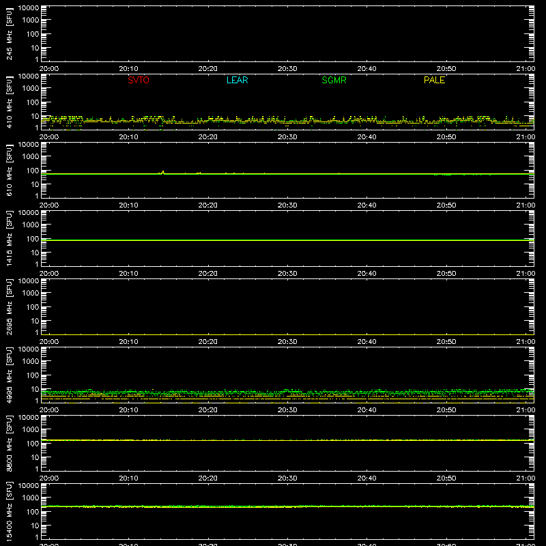This screenshot has height=546, width=546.
Task: Select the 8800 MHz [SFU] axis title
Action: 9,443
